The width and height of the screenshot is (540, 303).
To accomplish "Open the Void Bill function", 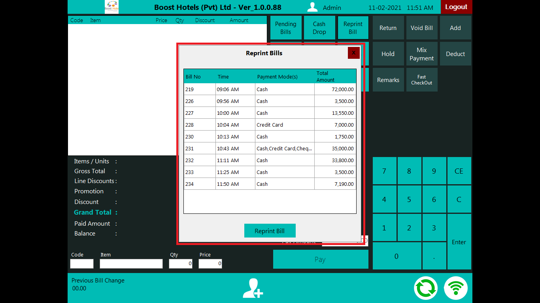I will click(421, 28).
